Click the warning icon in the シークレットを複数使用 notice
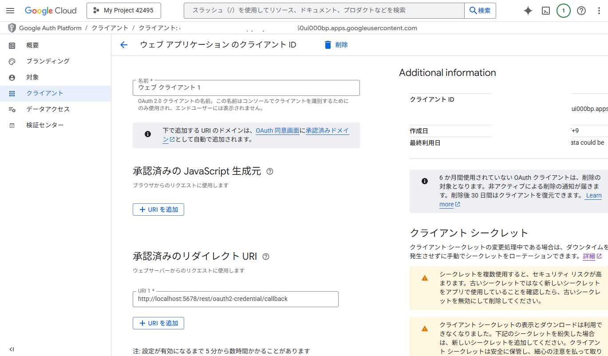 pyautogui.click(x=425, y=278)
